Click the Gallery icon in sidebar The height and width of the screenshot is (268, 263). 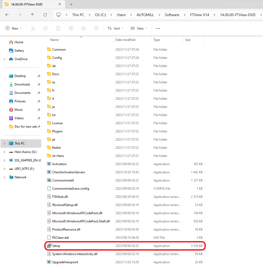coord(11,51)
